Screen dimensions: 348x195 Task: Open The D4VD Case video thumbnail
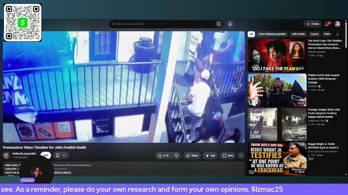tap(277, 56)
